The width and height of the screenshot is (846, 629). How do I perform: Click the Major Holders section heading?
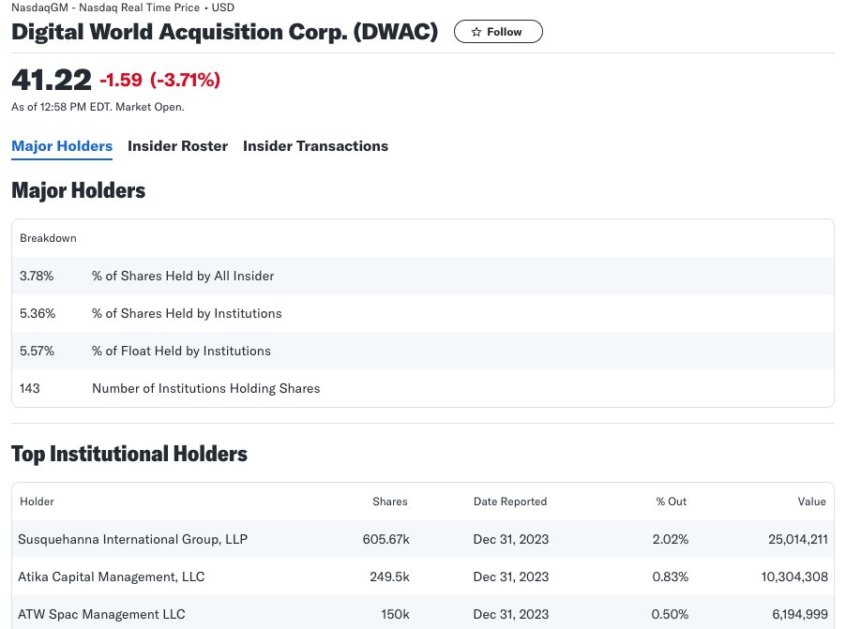(78, 190)
